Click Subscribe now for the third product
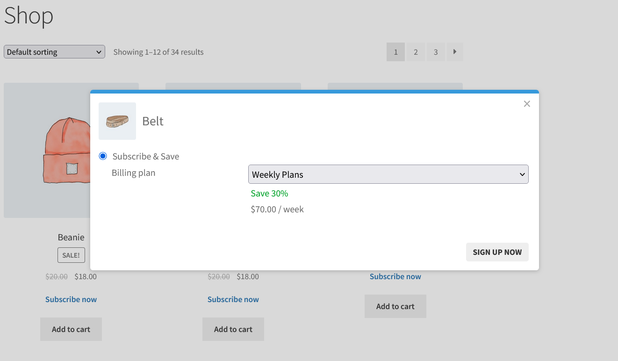Image resolution: width=618 pixels, height=361 pixels. coord(395,276)
